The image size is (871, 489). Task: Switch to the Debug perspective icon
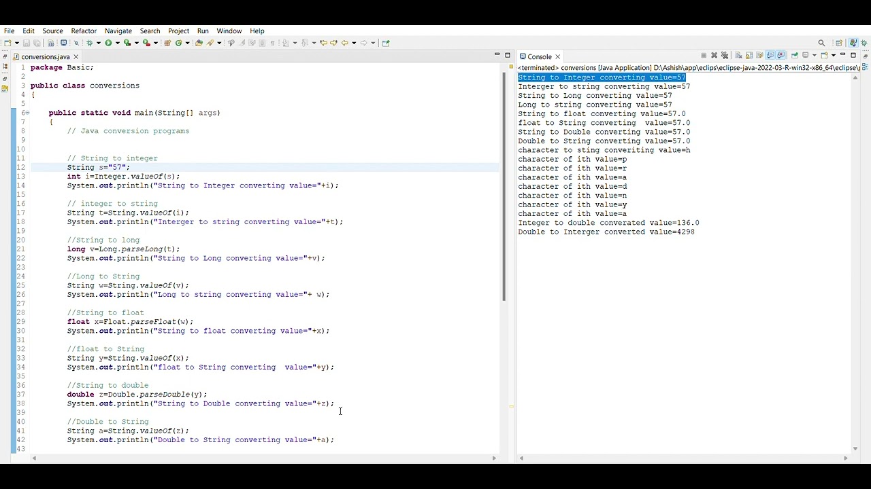(864, 43)
